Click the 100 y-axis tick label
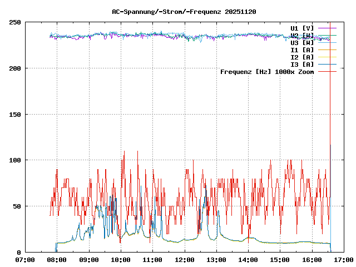Screen dimensions: 356x267 pos(15,160)
